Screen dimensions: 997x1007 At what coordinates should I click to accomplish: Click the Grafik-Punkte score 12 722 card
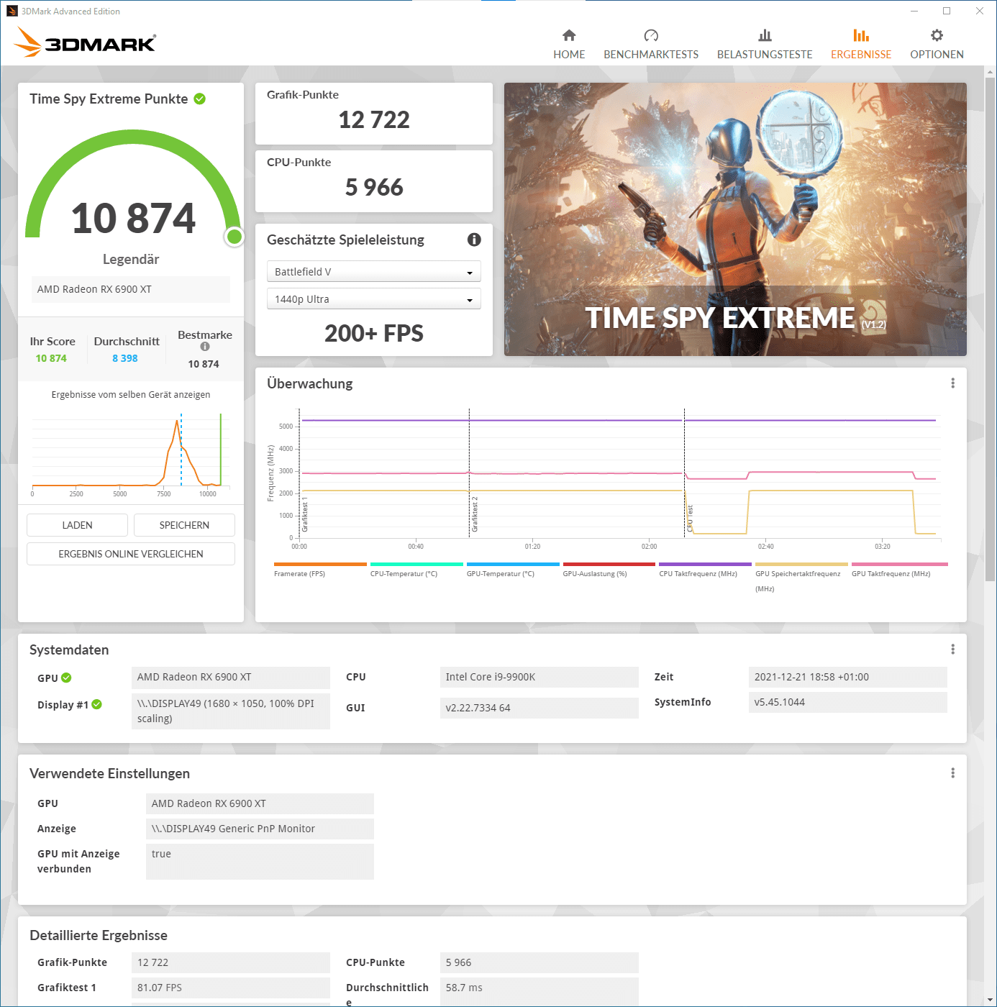click(x=374, y=114)
